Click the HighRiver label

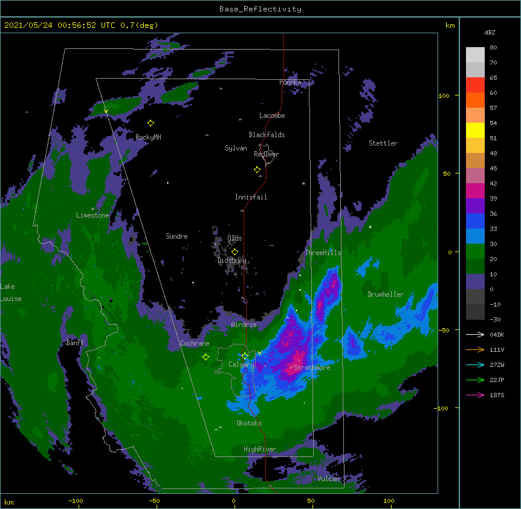[260, 449]
